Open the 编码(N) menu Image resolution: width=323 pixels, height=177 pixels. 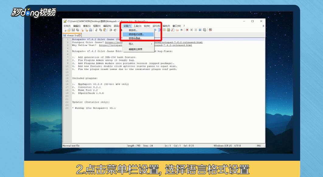point(107,26)
